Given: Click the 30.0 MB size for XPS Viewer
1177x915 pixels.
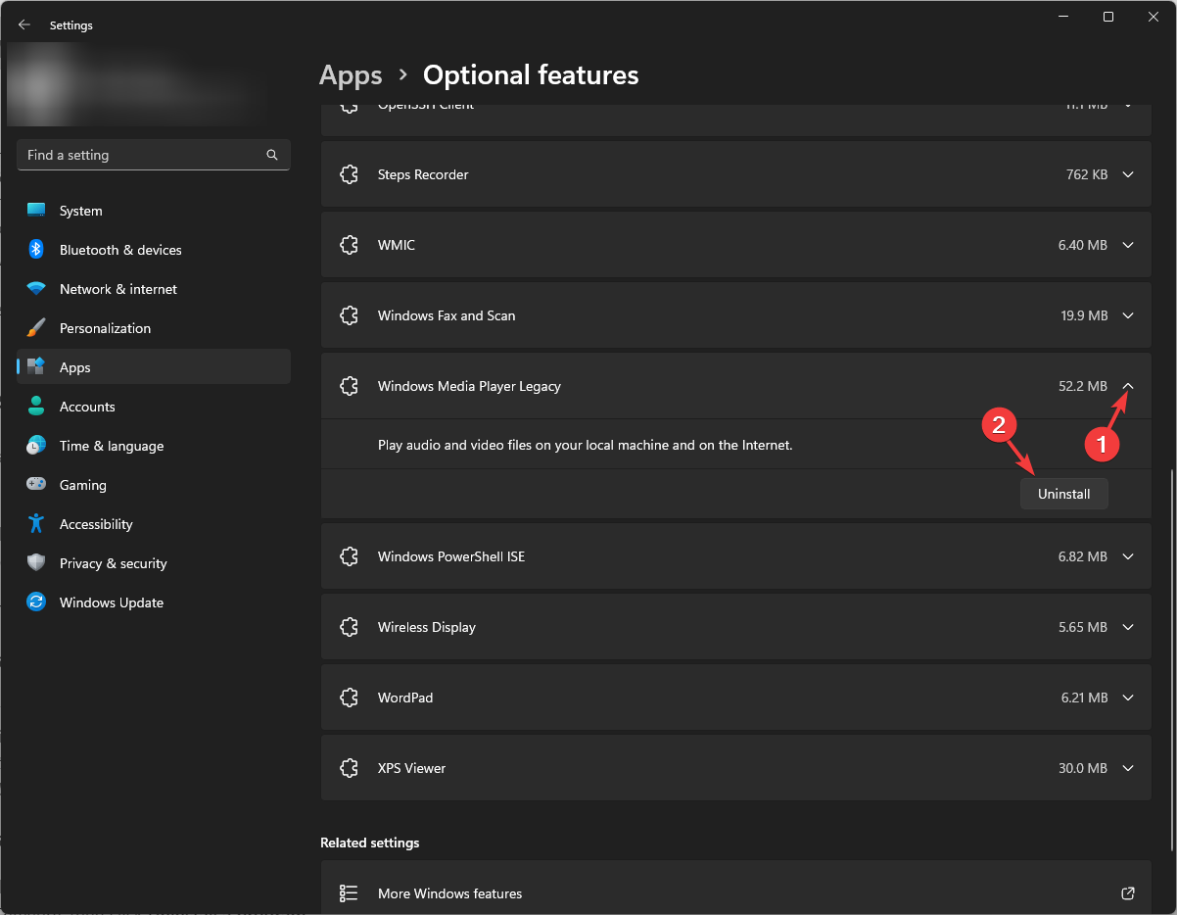Looking at the screenshot, I should (x=1083, y=768).
